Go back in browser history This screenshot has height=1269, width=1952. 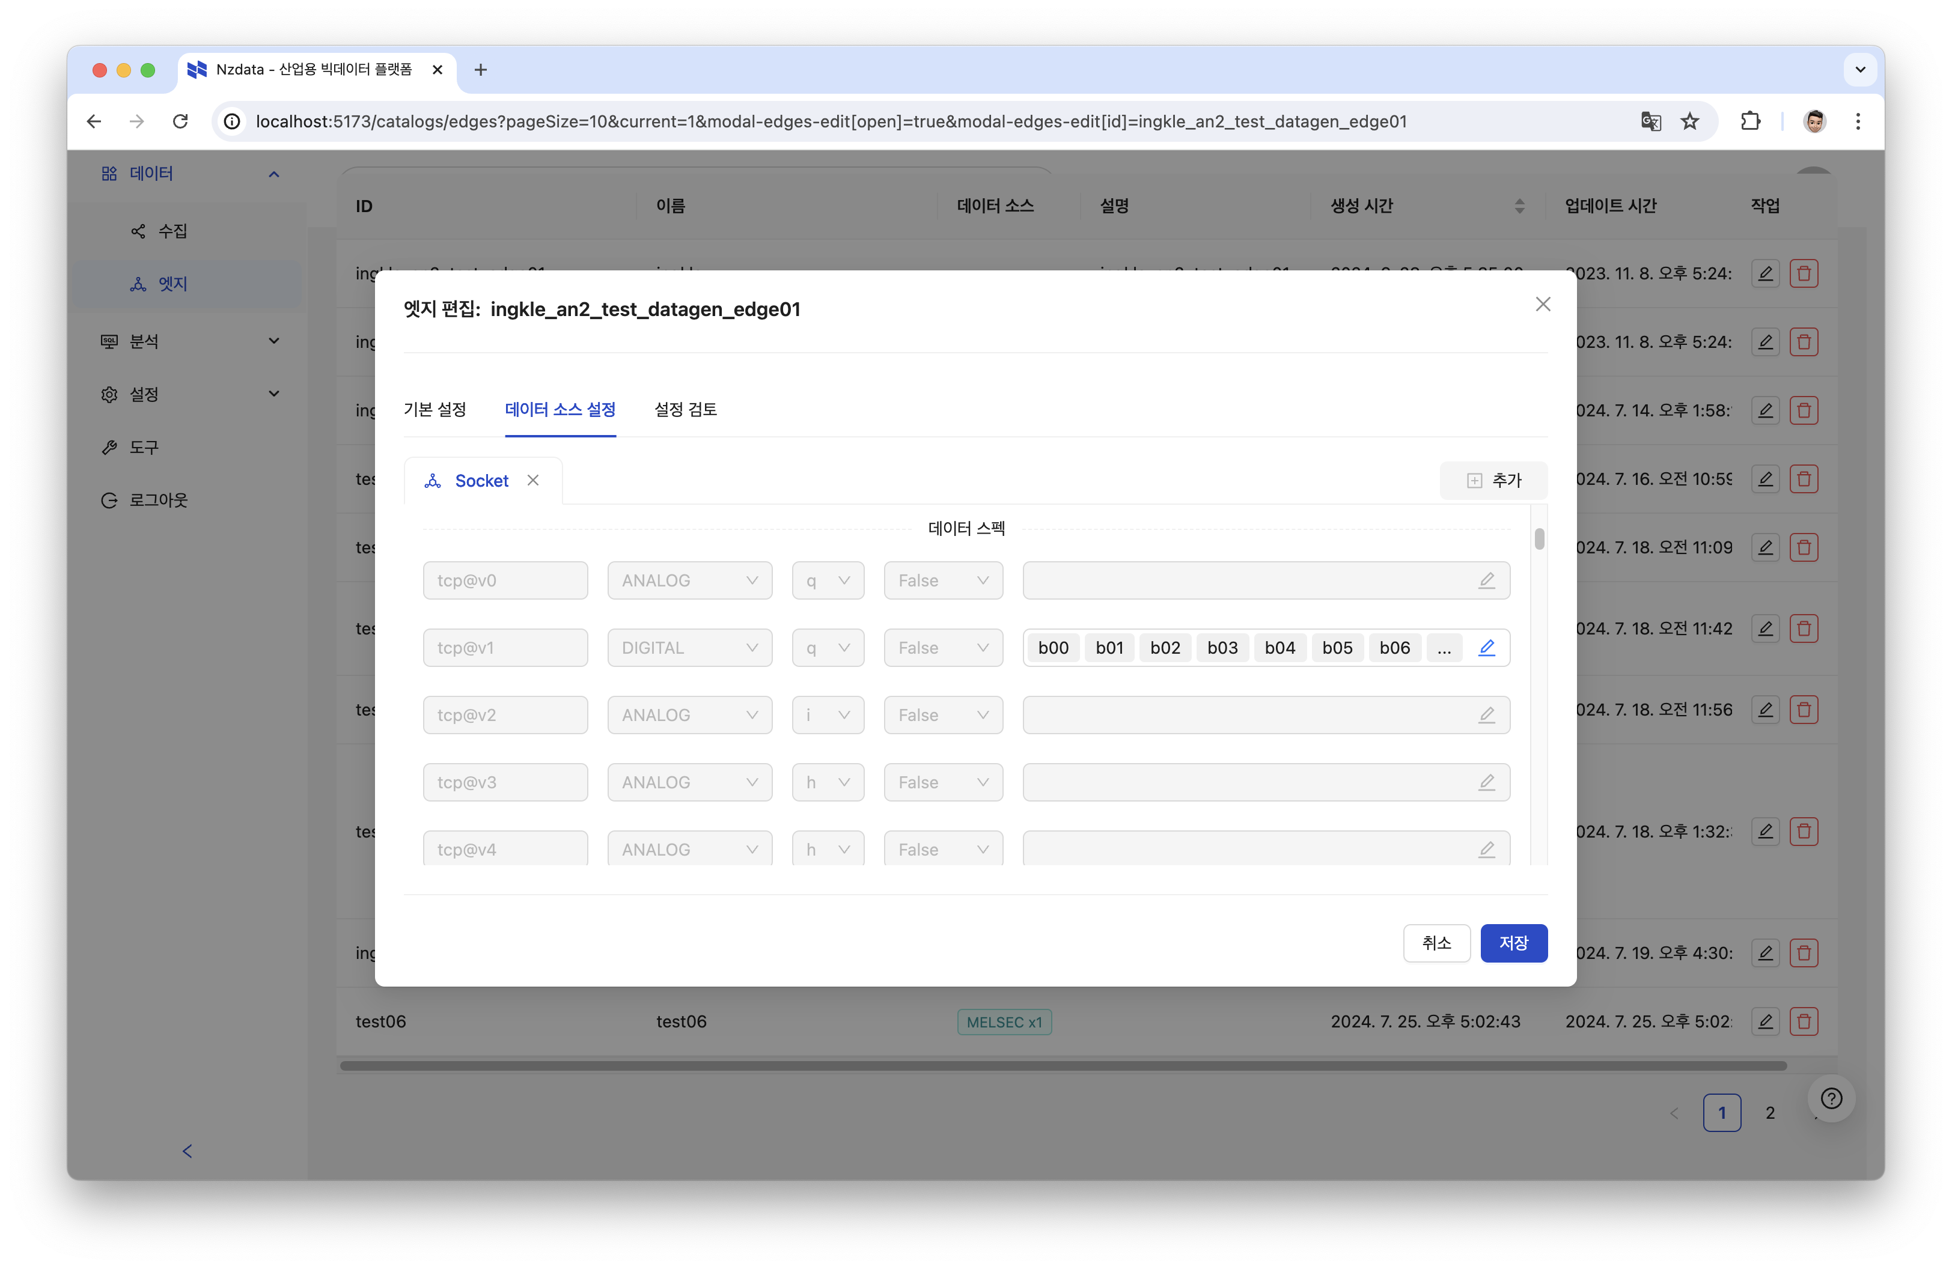point(94,121)
